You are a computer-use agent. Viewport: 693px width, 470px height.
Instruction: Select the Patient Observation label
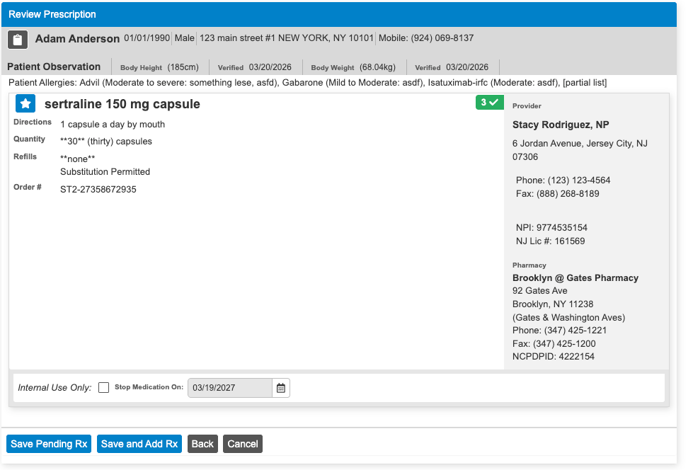(54, 67)
